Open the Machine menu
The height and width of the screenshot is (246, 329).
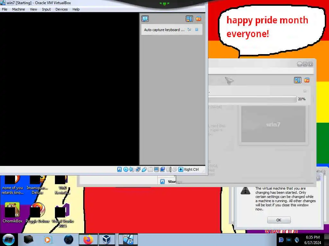(x=18, y=9)
